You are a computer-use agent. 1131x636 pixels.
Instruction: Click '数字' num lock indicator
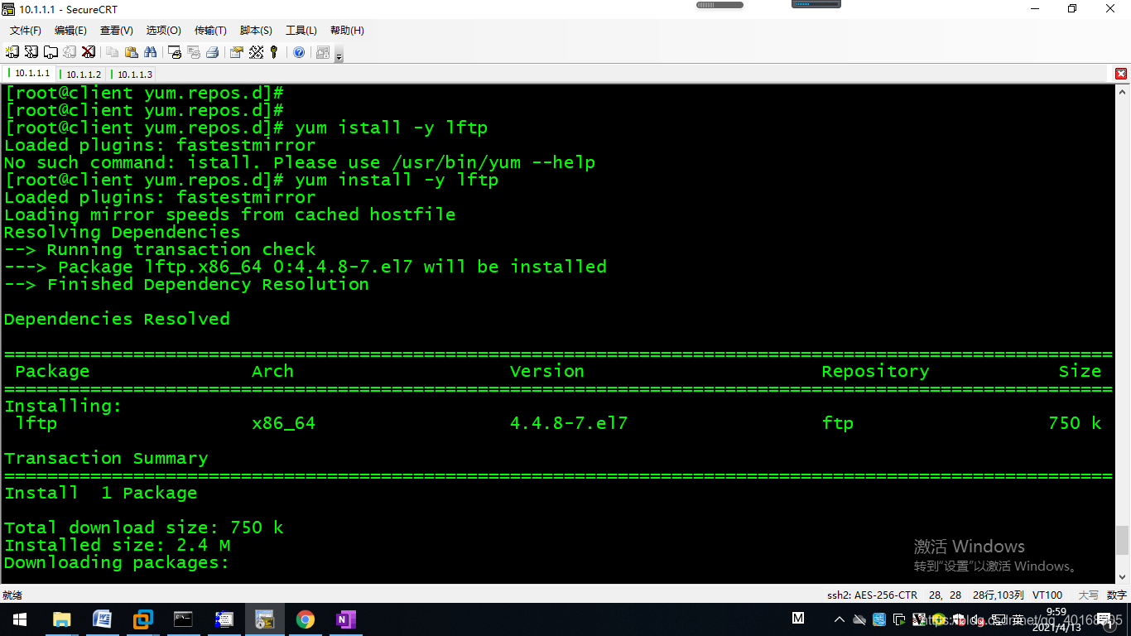(x=1116, y=595)
